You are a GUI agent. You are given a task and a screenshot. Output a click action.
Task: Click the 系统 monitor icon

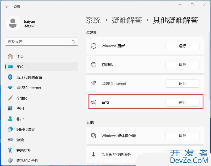pyautogui.click(x=10, y=67)
